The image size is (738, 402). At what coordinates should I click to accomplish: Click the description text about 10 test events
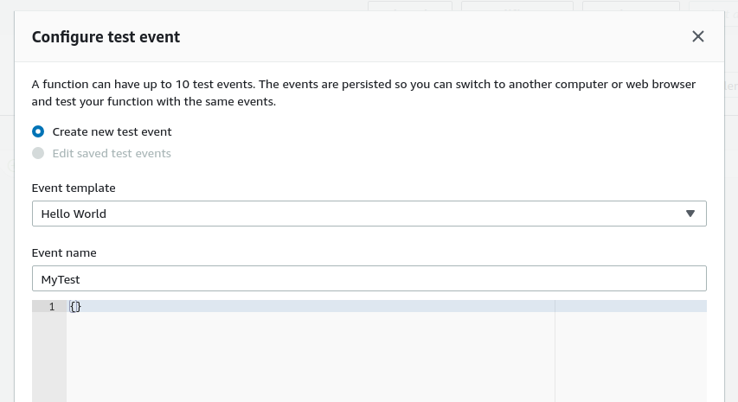(x=363, y=93)
